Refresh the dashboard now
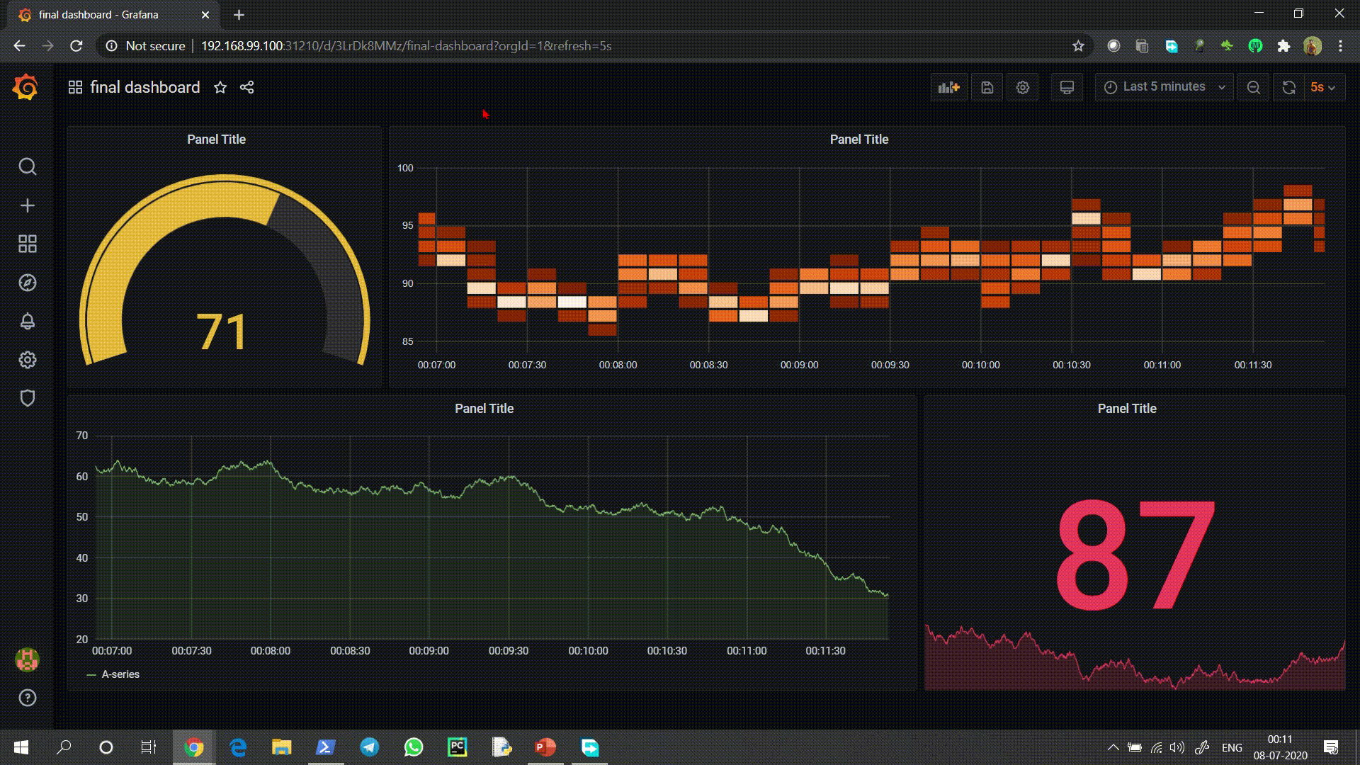The image size is (1360, 765). pos(1288,87)
